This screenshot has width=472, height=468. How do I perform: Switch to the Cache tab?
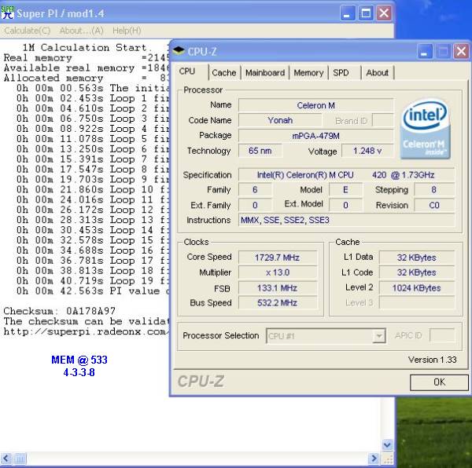click(x=224, y=73)
